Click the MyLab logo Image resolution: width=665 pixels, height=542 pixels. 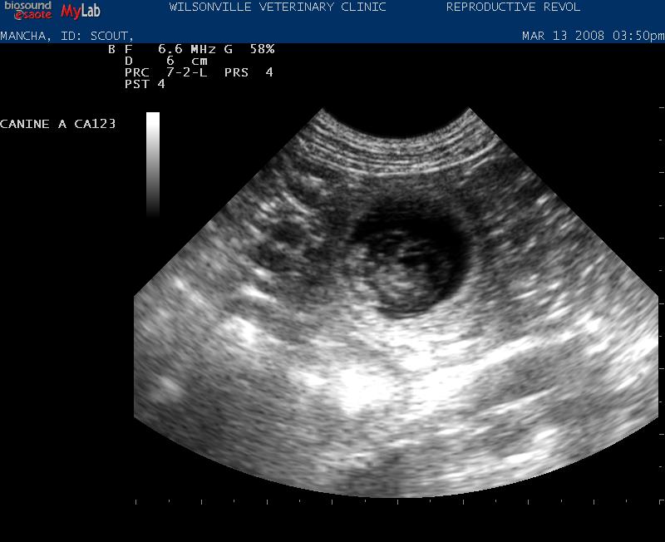point(81,12)
